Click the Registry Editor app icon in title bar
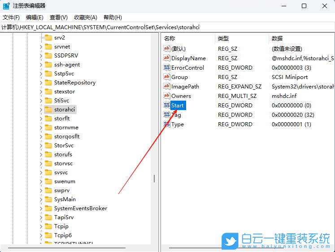 point(6,6)
